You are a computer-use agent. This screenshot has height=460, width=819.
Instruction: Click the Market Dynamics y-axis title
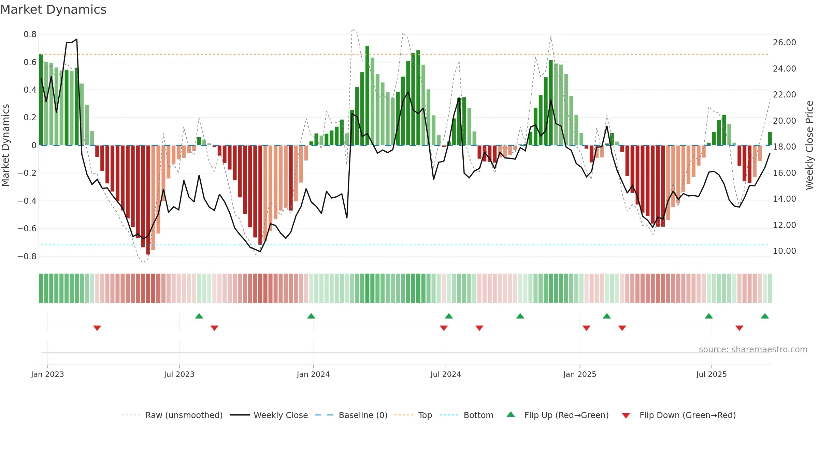tap(5, 145)
